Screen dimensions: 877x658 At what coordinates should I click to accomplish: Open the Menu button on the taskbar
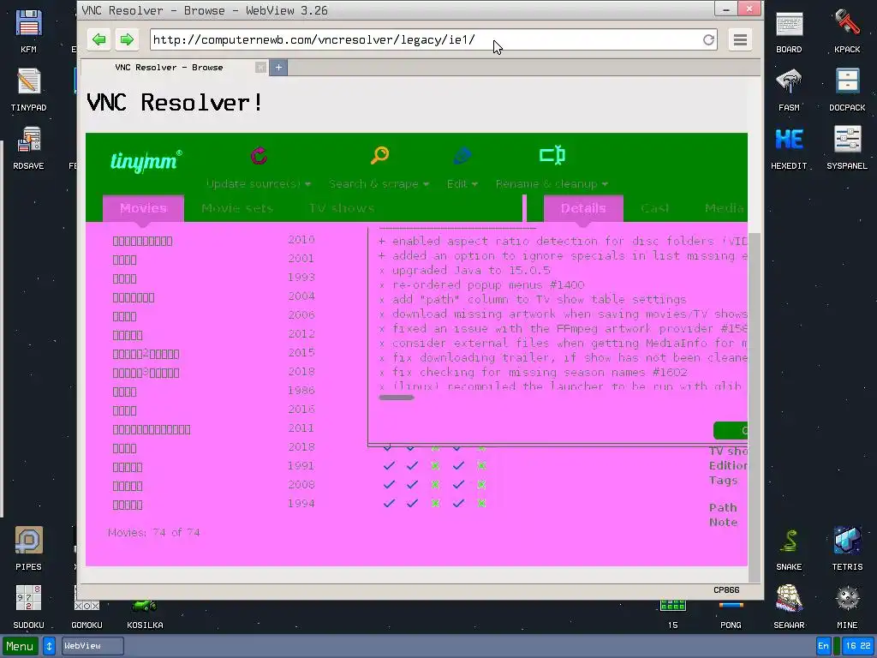click(x=21, y=646)
